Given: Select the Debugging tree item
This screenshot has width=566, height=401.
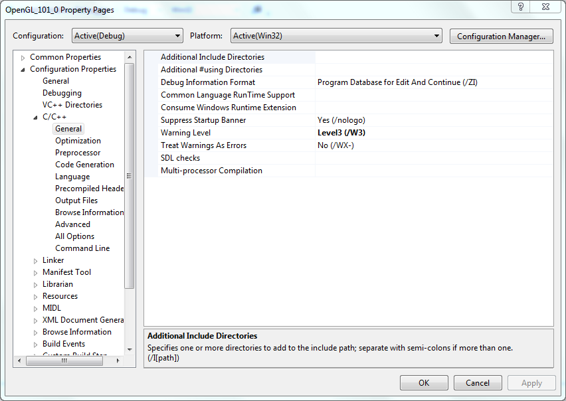Looking at the screenshot, I should click(x=62, y=93).
